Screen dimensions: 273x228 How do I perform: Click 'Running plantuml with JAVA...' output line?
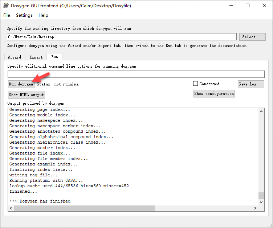pos(46,181)
